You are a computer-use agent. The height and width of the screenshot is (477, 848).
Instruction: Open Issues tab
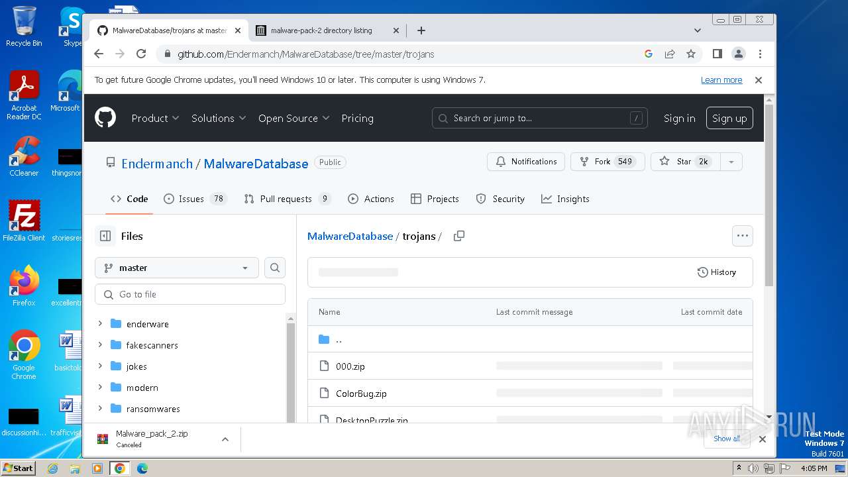[x=195, y=199]
